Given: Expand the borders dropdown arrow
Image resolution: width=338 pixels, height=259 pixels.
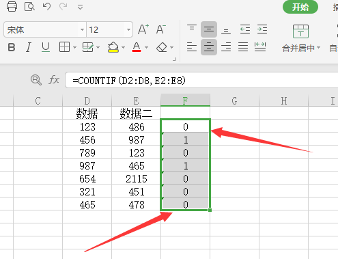Looking at the screenshot, I should point(74,47).
